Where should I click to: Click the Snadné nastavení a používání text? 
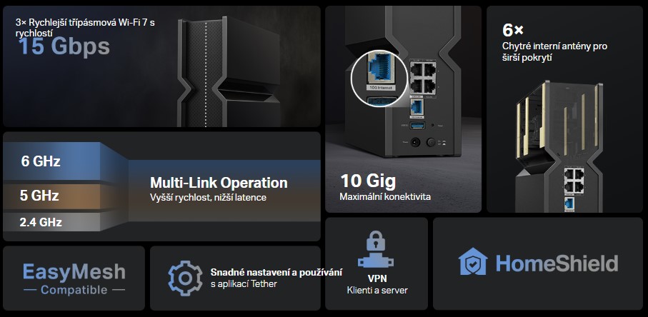pyautogui.click(x=276, y=273)
